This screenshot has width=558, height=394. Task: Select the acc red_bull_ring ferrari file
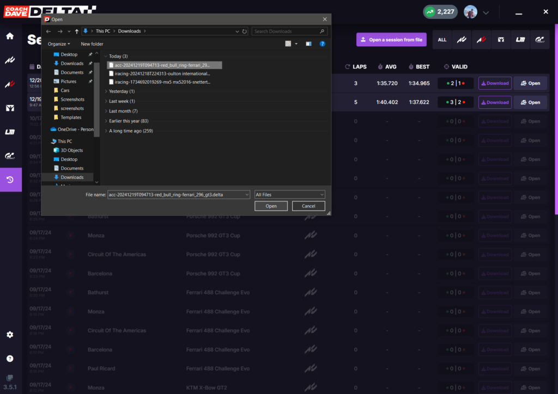165,65
